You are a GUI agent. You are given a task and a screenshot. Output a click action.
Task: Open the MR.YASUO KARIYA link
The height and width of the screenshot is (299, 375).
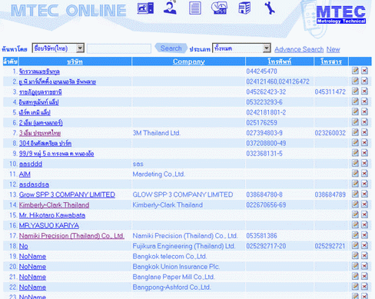pos(49,225)
